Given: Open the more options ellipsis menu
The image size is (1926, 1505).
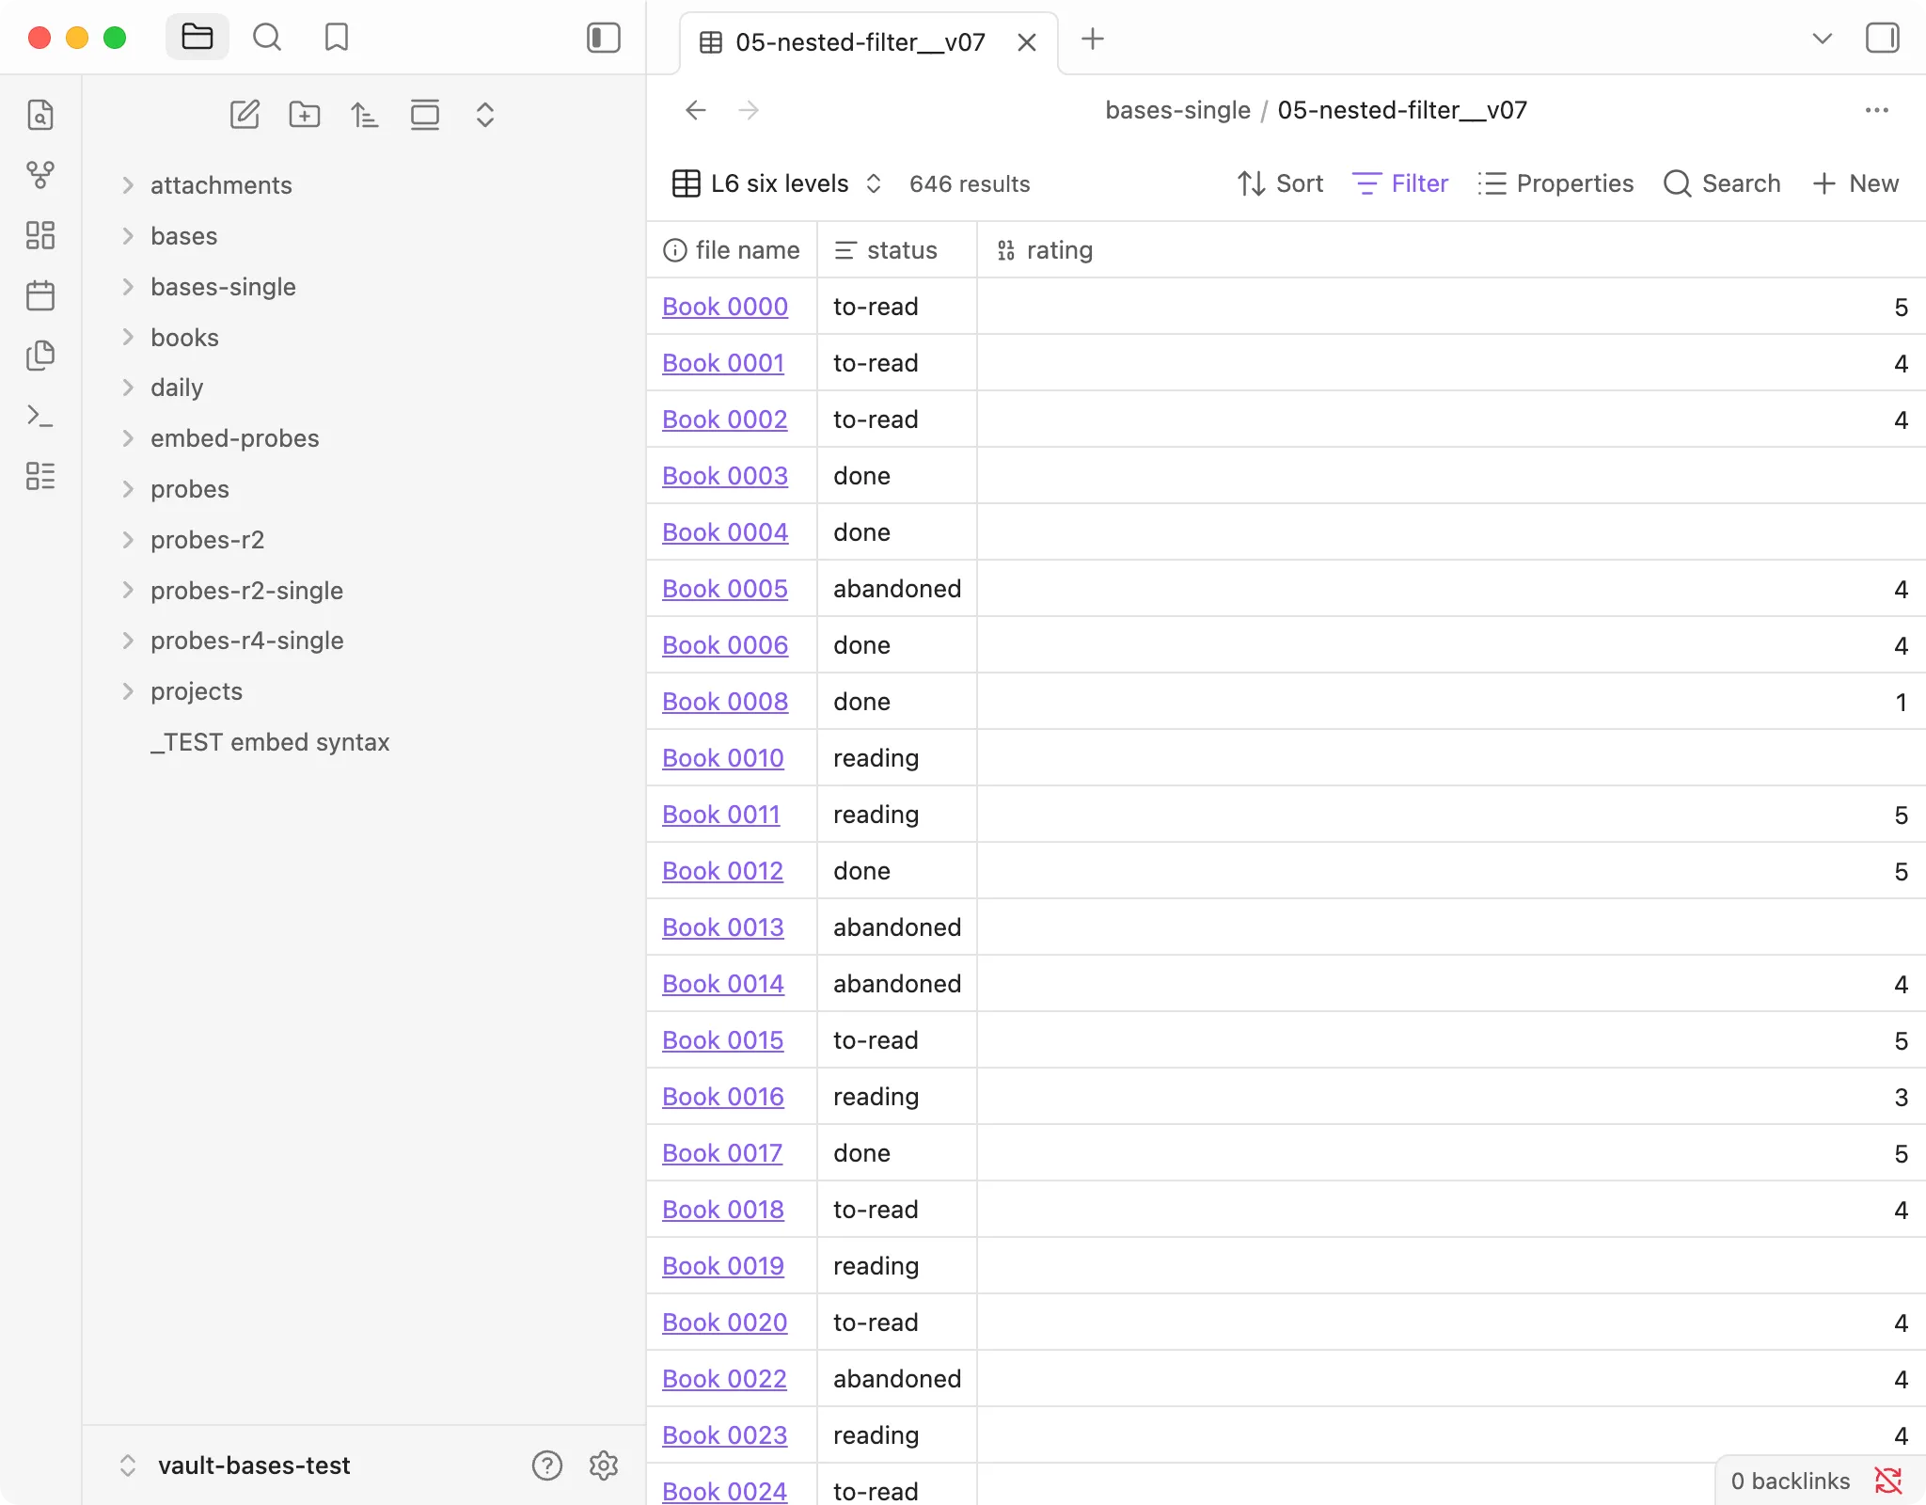Looking at the screenshot, I should pos(1876,110).
